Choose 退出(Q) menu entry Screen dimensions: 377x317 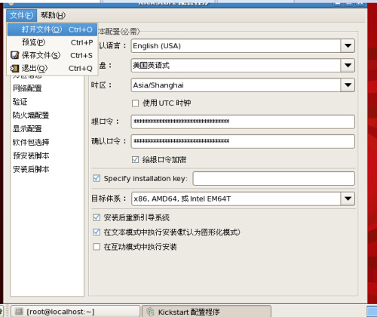(52, 68)
